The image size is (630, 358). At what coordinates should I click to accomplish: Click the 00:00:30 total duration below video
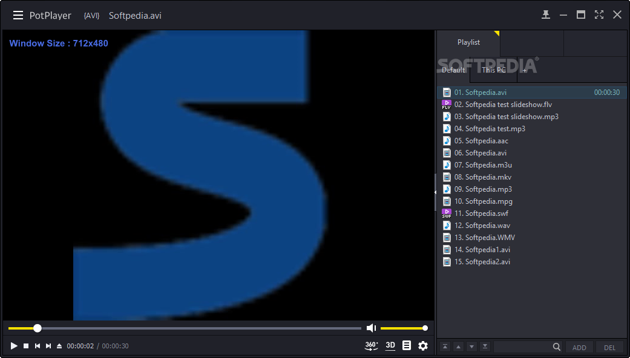[x=116, y=346]
